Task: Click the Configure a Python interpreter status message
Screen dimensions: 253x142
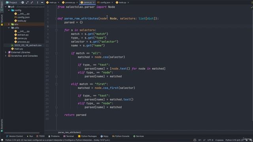Action: coord(58,140)
